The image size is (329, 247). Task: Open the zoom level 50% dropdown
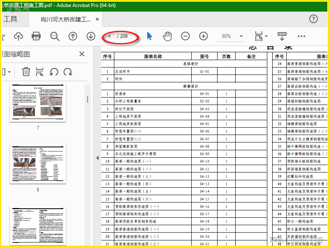click(241, 36)
